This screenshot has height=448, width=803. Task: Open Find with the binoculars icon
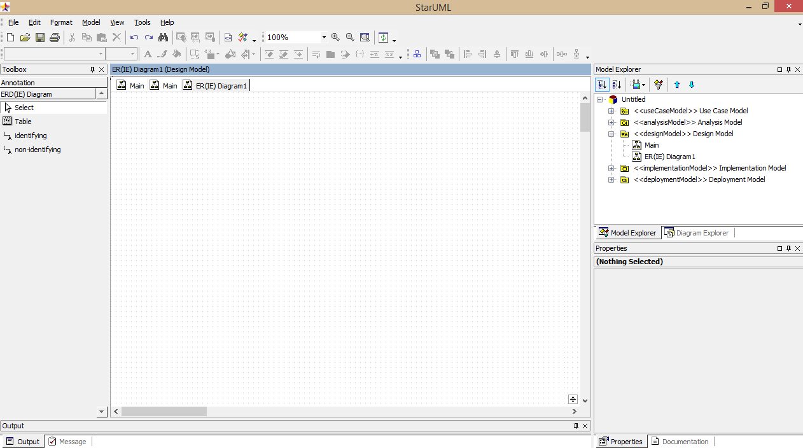[x=164, y=38]
